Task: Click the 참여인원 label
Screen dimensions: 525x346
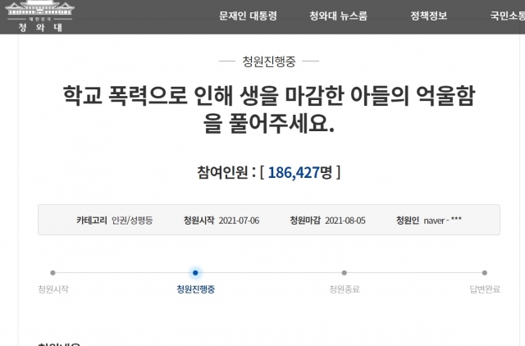Action: coord(222,173)
